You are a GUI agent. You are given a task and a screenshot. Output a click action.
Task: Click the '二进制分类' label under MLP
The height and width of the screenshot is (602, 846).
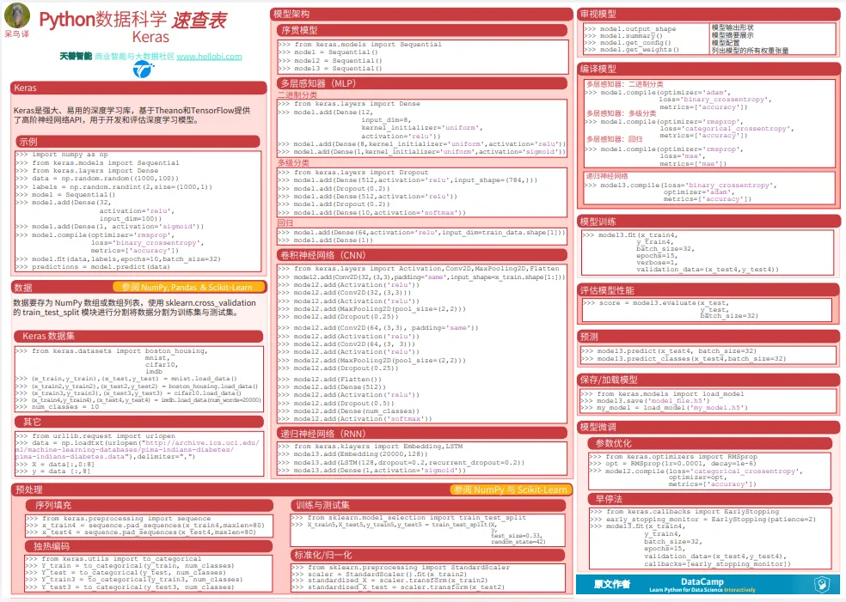tap(297, 94)
